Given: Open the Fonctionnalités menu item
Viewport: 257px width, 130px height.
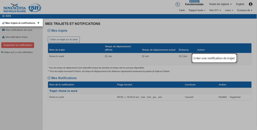Looking at the screenshot, I should (x=194, y=4).
